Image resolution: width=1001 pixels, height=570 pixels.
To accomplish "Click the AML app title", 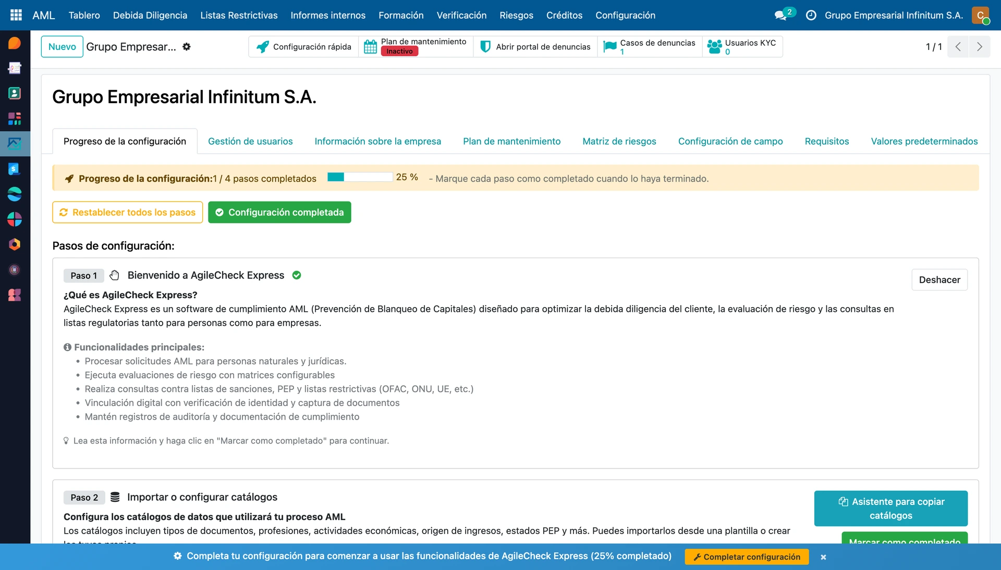I will coord(43,15).
